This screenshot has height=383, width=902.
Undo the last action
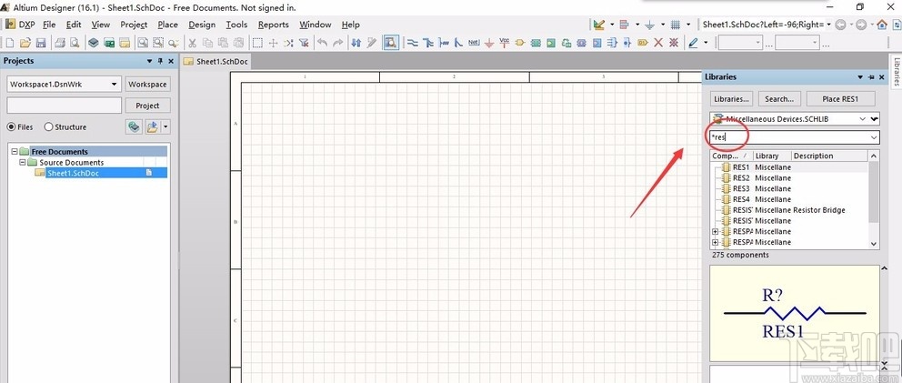point(322,43)
